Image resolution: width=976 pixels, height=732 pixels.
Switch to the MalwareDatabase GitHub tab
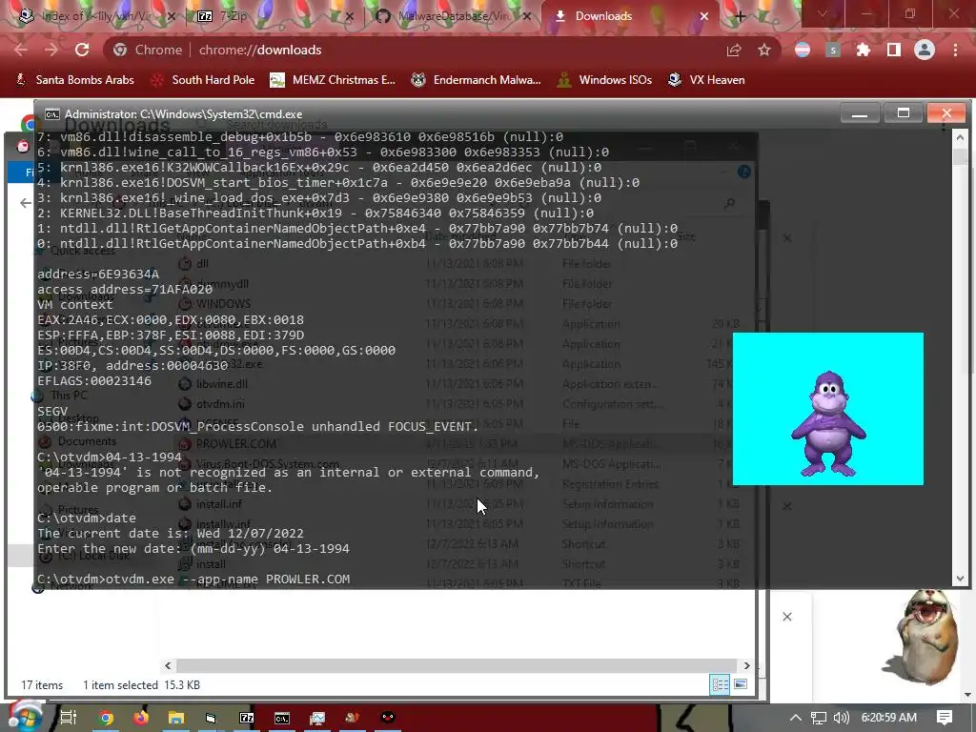[455, 16]
